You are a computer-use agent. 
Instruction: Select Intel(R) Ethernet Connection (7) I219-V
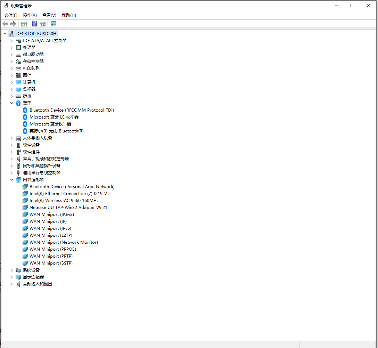coord(68,194)
